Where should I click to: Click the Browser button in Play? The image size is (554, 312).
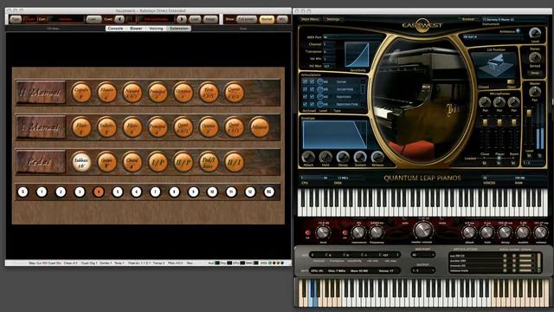point(468,19)
